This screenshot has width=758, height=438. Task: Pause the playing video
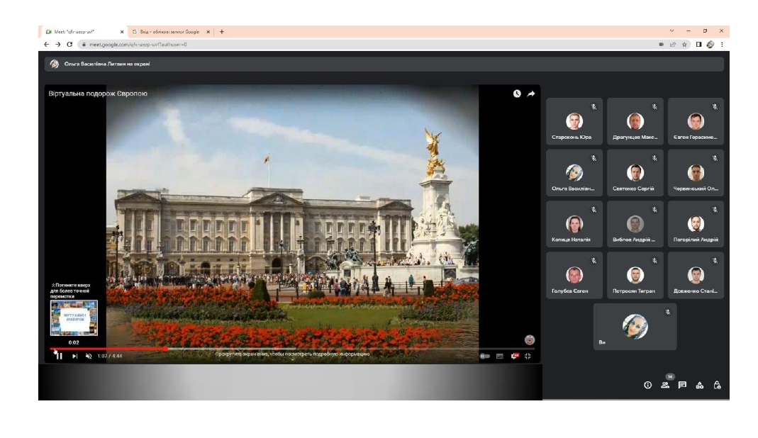(x=60, y=356)
